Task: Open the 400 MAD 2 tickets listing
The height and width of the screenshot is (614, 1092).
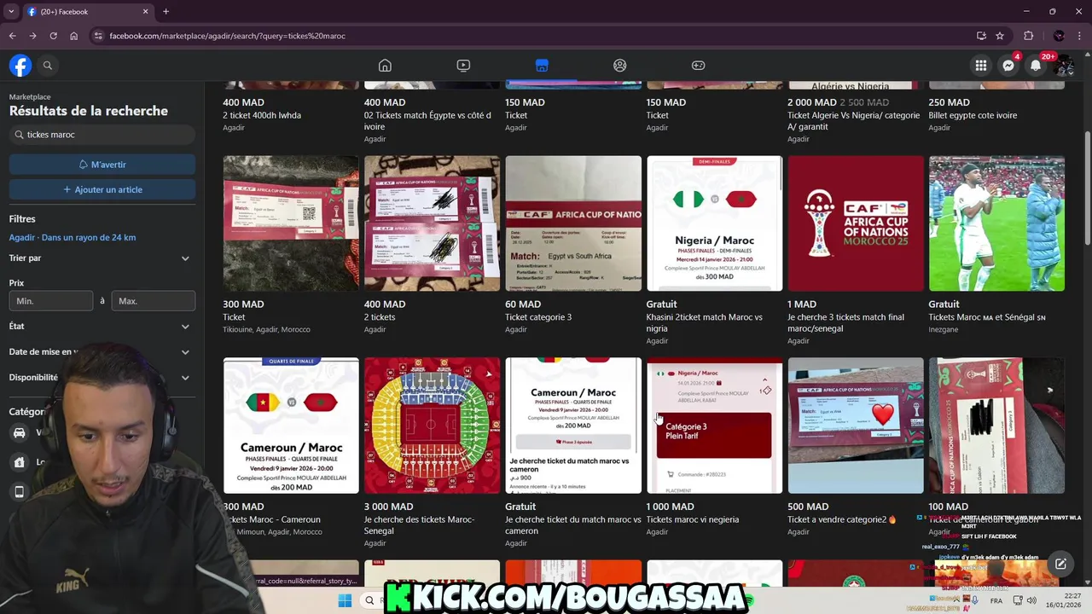Action: pos(432,223)
